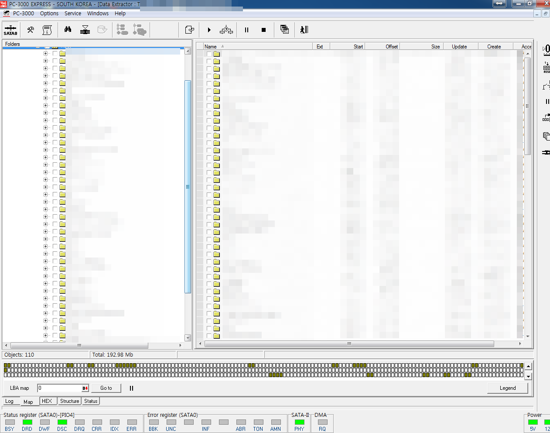
Task: Sort file list by Update column
Action: [x=461, y=46]
